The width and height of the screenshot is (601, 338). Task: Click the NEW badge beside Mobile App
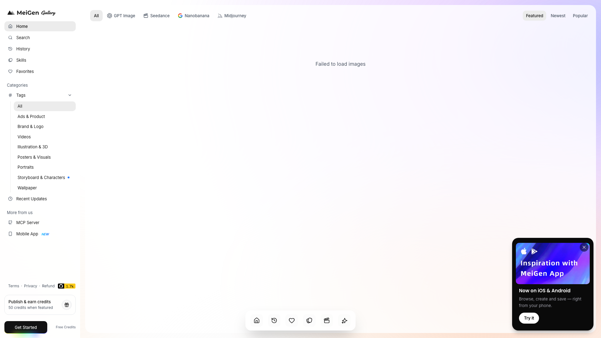click(x=45, y=234)
